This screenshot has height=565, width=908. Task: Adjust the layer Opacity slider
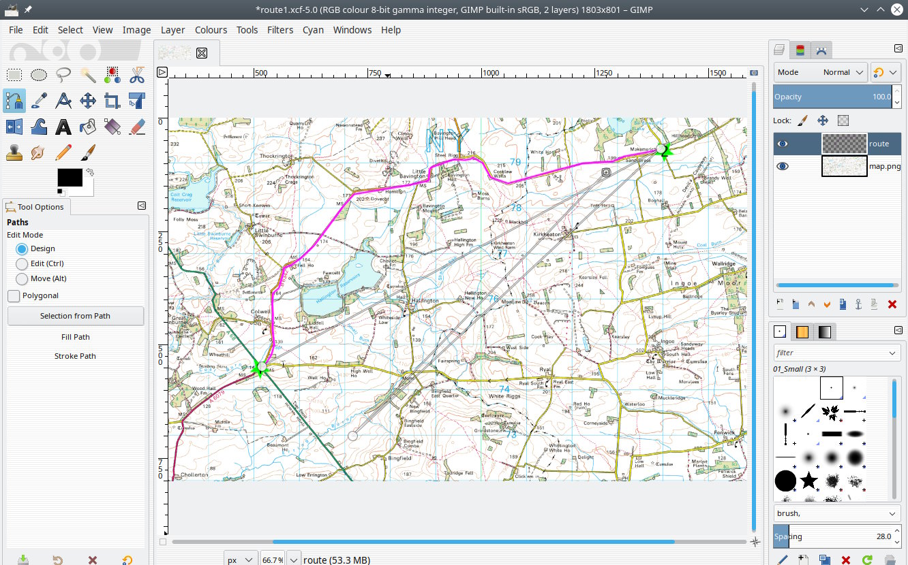[x=833, y=97]
